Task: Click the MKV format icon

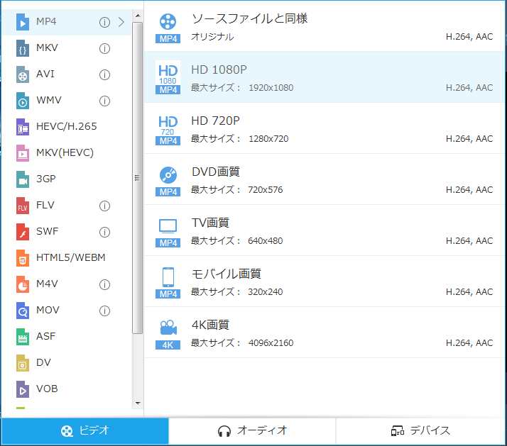Action: [23, 49]
